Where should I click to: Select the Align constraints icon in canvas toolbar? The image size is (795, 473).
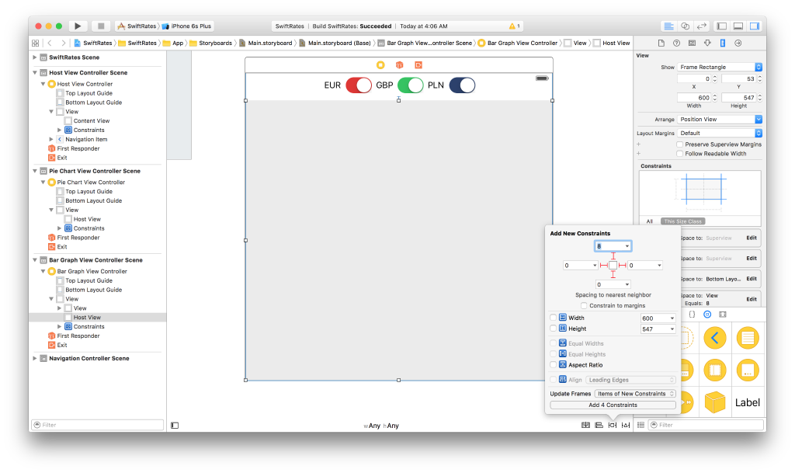(597, 425)
